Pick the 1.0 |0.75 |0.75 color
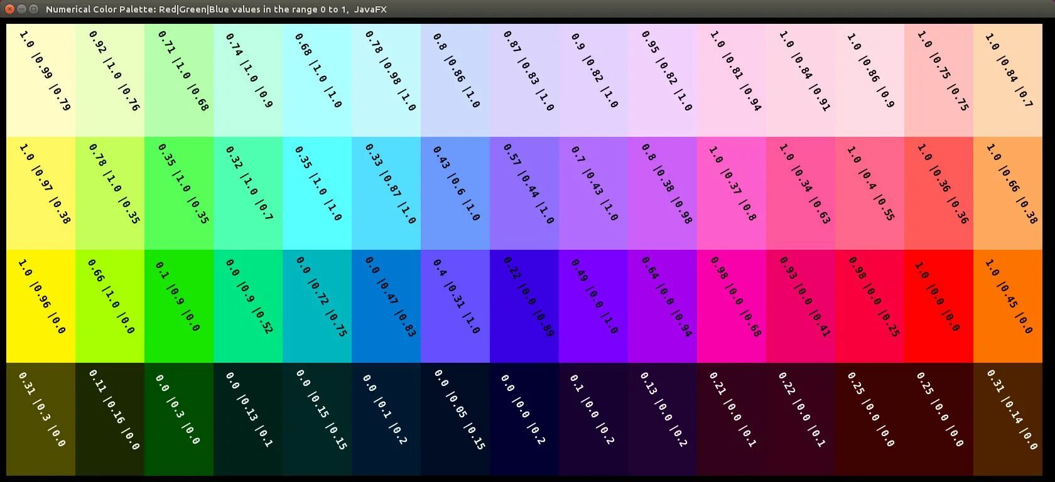The height and width of the screenshot is (482, 1055). [939, 80]
